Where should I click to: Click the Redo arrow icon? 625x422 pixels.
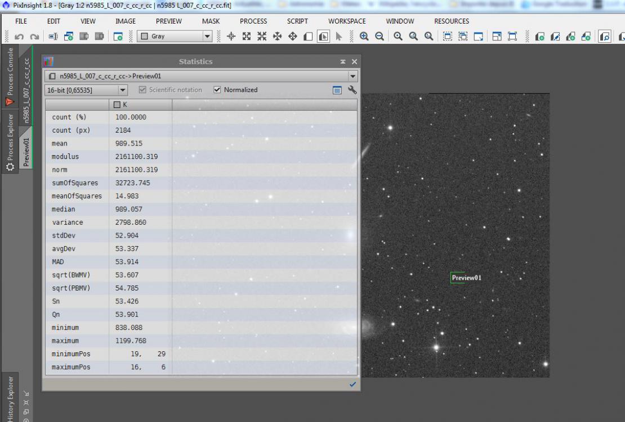coord(35,37)
